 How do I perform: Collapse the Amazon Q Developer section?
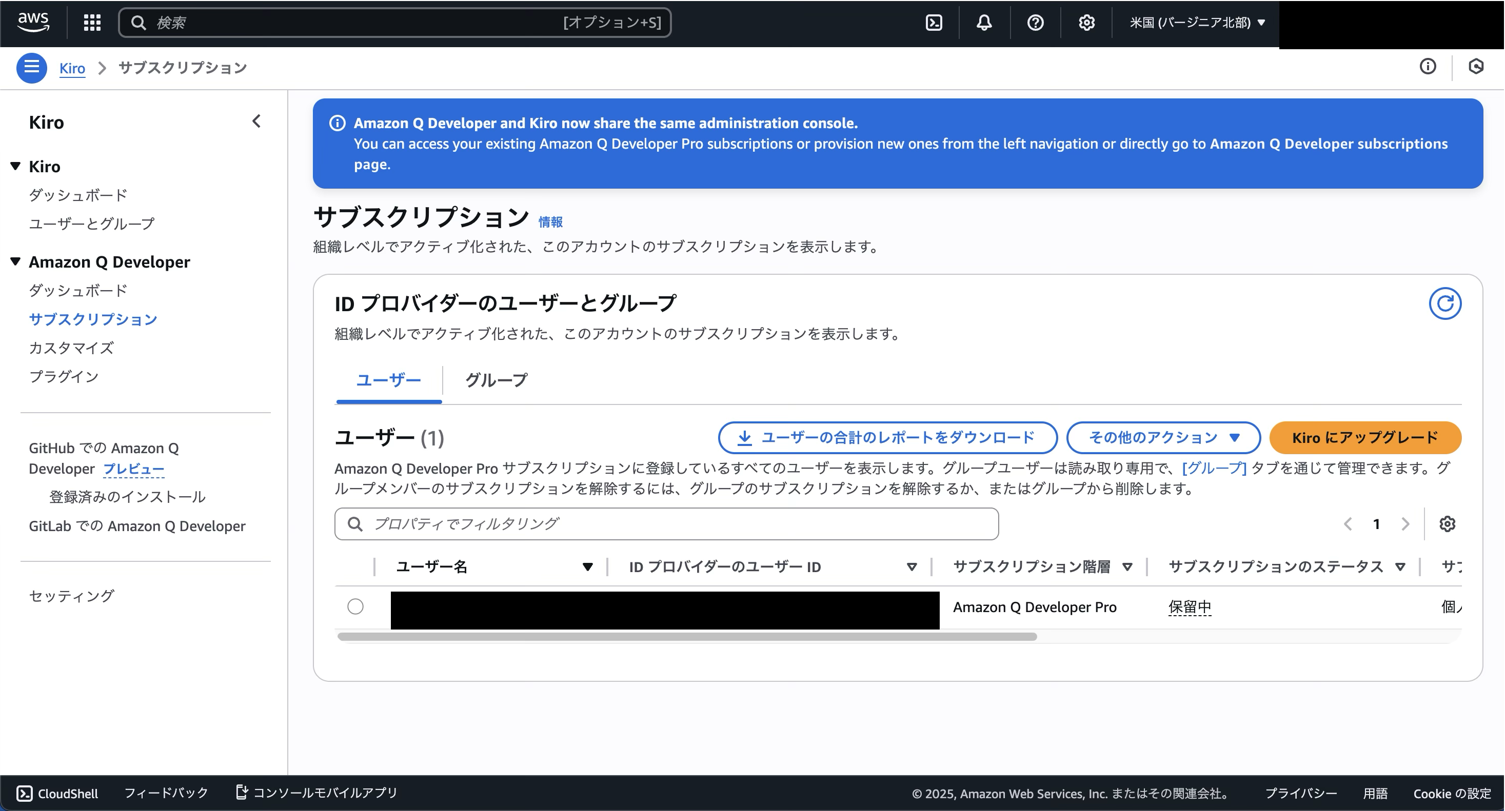pos(16,261)
